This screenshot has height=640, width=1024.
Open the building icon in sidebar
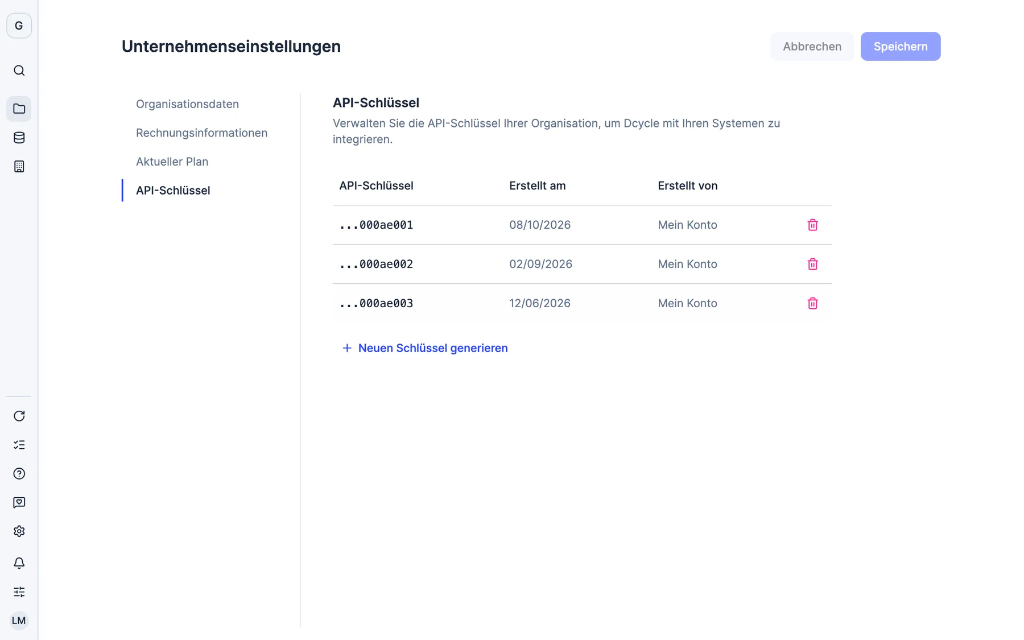[19, 167]
